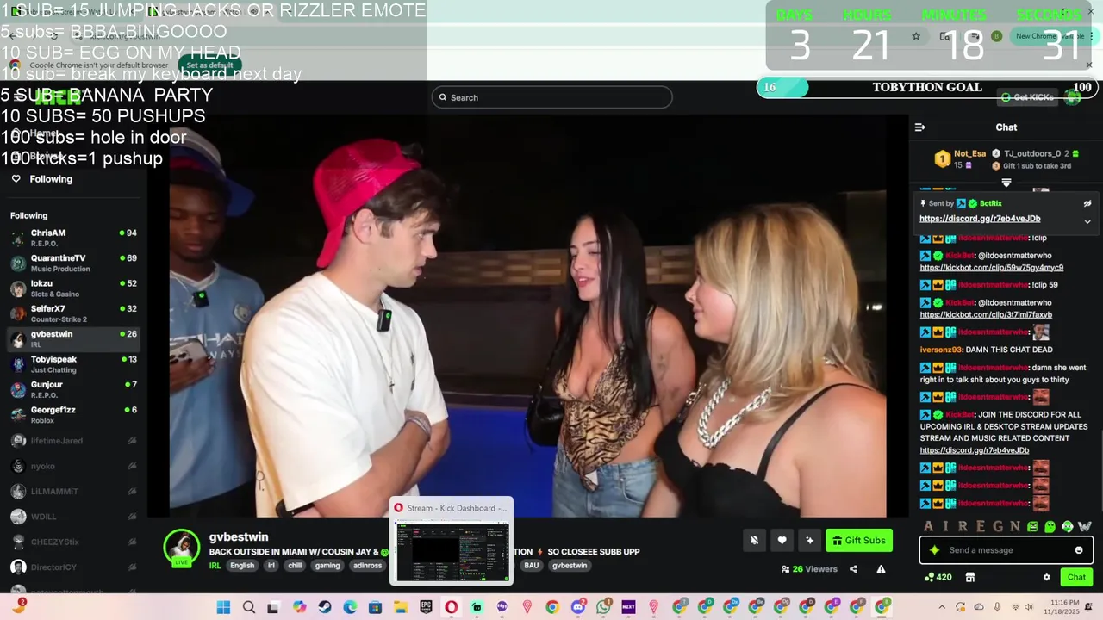Viewport: 1103px width, 620px height.
Task: Bookmark page with Chrome star icon
Action: 916,36
